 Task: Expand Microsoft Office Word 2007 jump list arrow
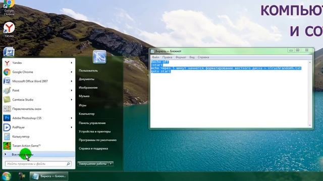pyautogui.click(x=72, y=81)
